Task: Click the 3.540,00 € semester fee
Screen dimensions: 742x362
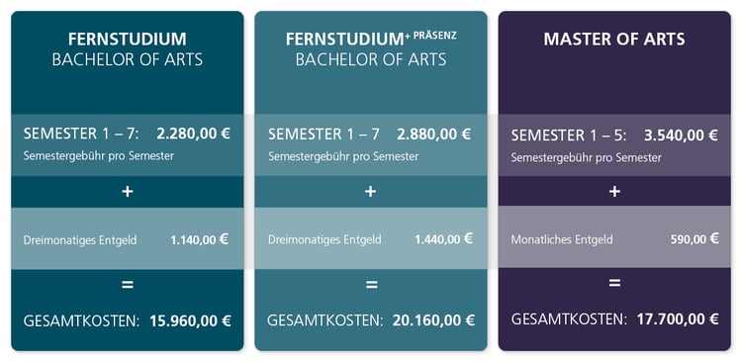Action: click(681, 136)
